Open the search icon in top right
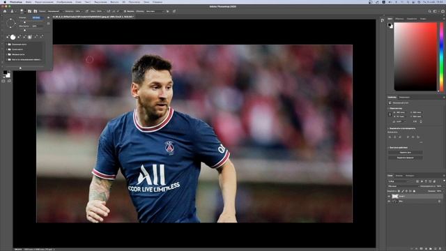 (430, 11)
